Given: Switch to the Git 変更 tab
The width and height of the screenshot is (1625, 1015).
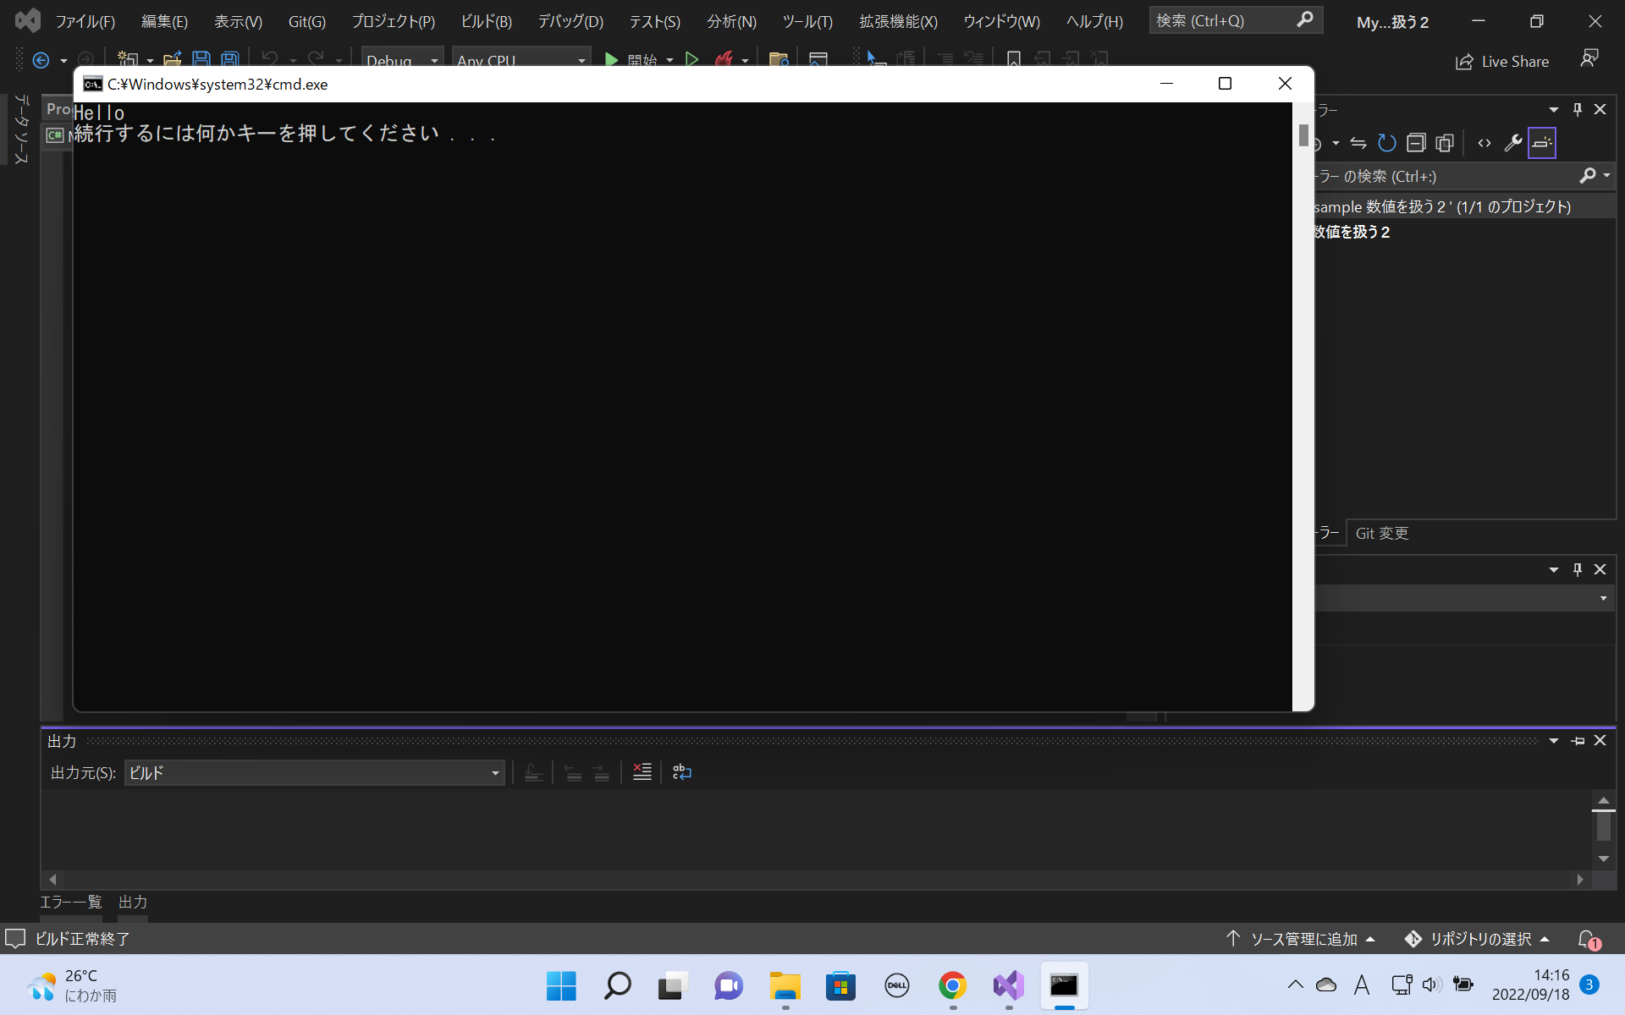Looking at the screenshot, I should point(1381,533).
